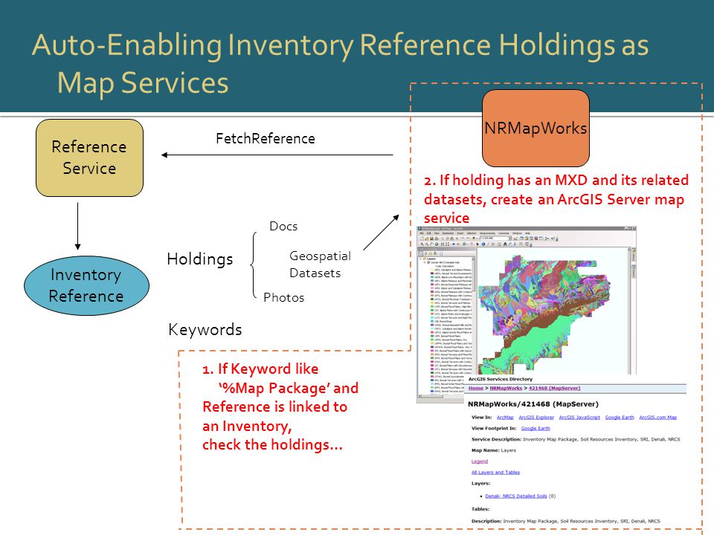
Task: Open the File menu in ArcMap
Action: tap(422, 233)
